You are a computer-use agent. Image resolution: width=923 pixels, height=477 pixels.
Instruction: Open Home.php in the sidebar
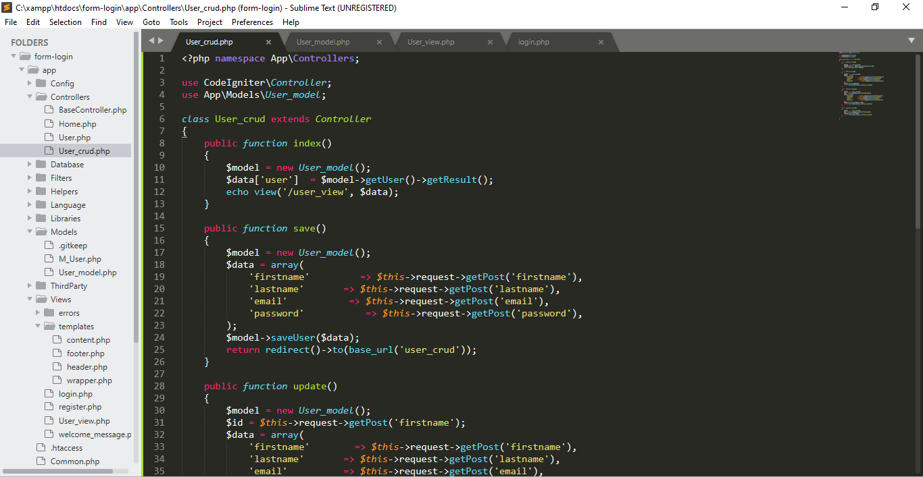coord(77,124)
